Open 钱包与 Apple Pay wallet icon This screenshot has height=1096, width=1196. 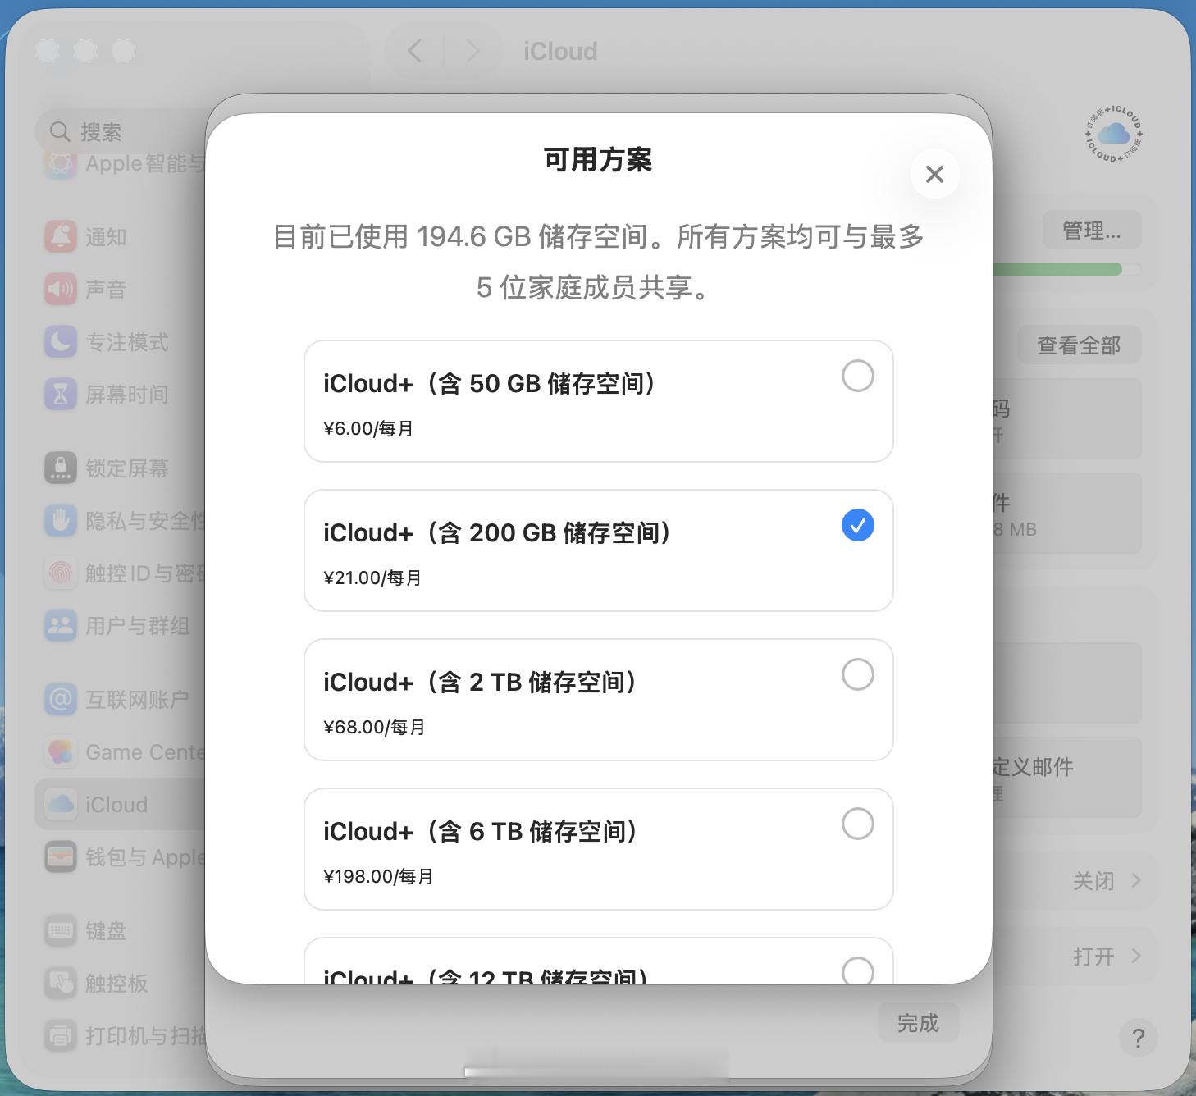(61, 857)
